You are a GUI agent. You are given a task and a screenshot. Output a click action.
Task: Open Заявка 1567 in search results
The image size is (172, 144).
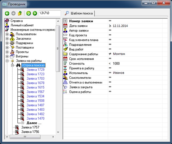point(35,92)
